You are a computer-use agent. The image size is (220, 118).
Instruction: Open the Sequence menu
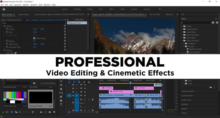click(18, 5)
